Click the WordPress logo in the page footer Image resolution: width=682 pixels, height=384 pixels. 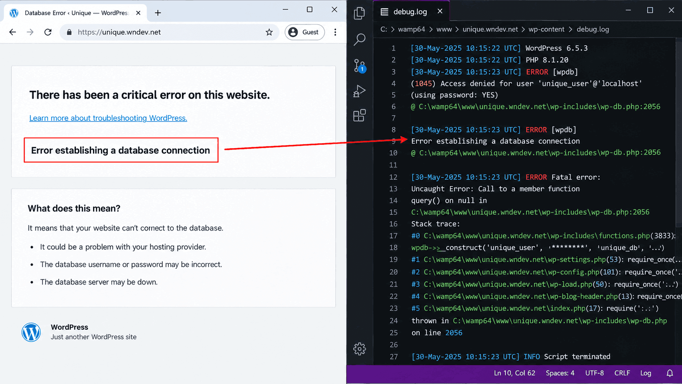tap(31, 332)
